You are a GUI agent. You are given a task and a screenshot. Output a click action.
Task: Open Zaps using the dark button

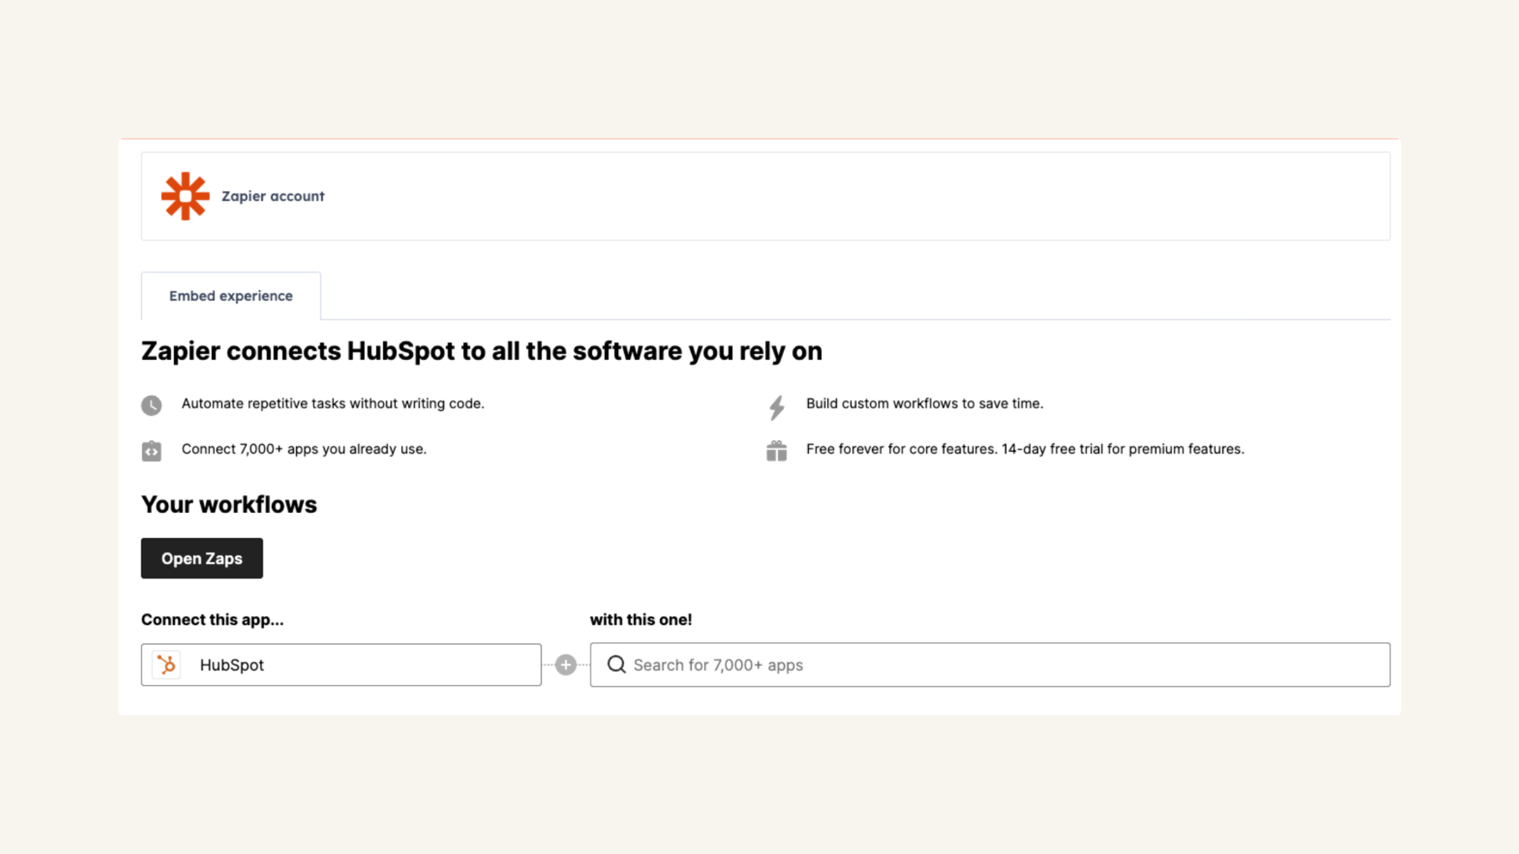[x=201, y=558]
